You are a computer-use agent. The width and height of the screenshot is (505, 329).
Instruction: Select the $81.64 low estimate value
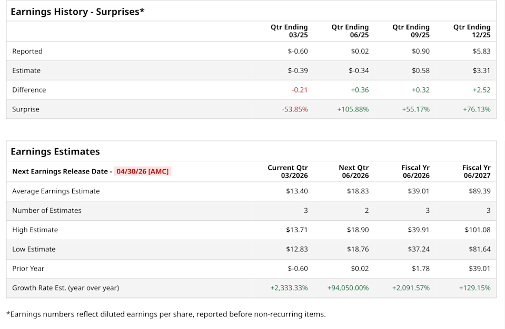(479, 249)
